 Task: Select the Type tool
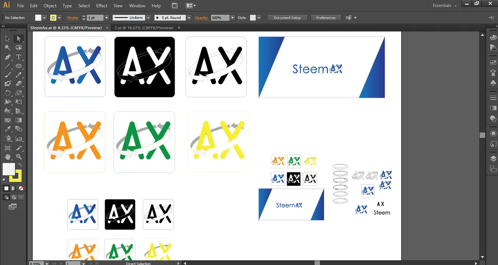point(18,57)
